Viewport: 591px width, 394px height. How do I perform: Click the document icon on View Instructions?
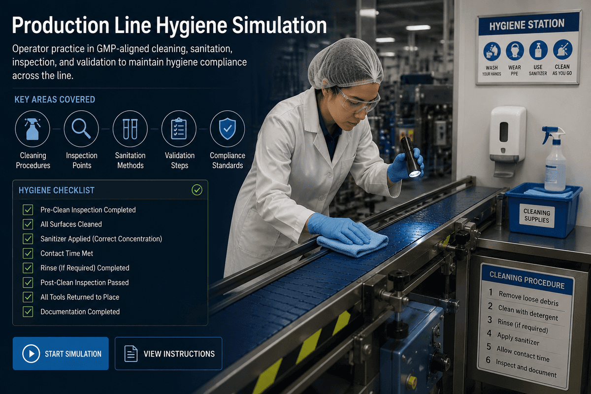(x=131, y=354)
